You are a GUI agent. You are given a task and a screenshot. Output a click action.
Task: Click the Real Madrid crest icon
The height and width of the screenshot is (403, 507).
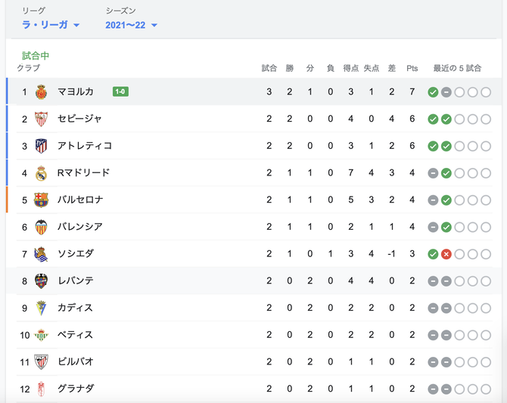tap(41, 173)
